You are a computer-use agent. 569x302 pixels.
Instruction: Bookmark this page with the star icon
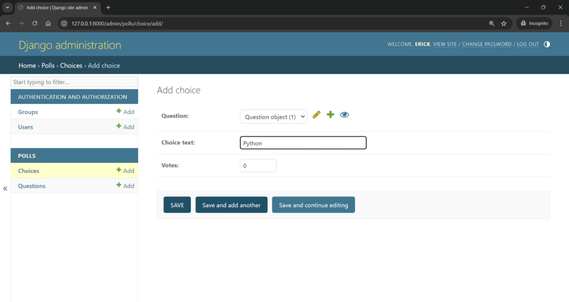(x=503, y=23)
